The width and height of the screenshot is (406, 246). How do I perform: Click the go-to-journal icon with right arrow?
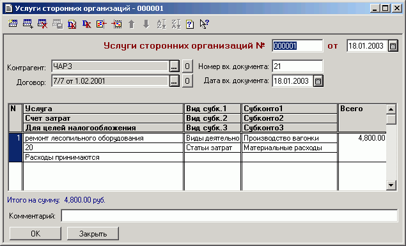tap(116, 24)
